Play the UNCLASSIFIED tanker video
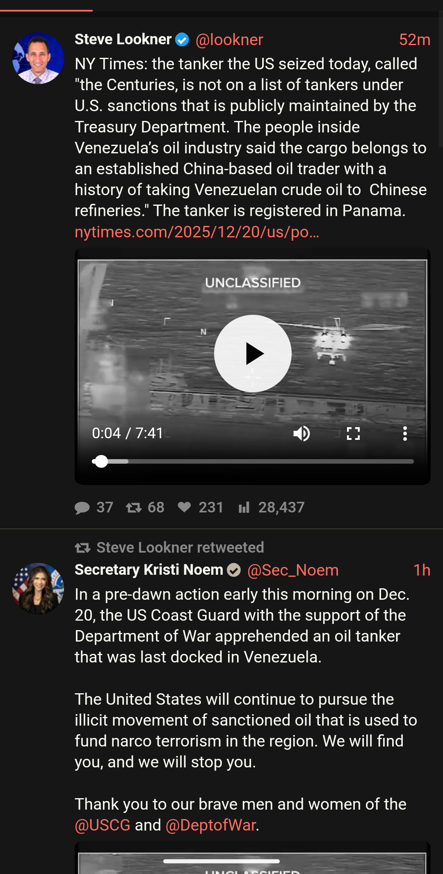 pos(253,353)
